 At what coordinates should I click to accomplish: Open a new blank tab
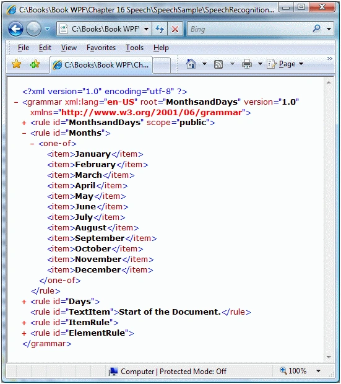point(162,65)
